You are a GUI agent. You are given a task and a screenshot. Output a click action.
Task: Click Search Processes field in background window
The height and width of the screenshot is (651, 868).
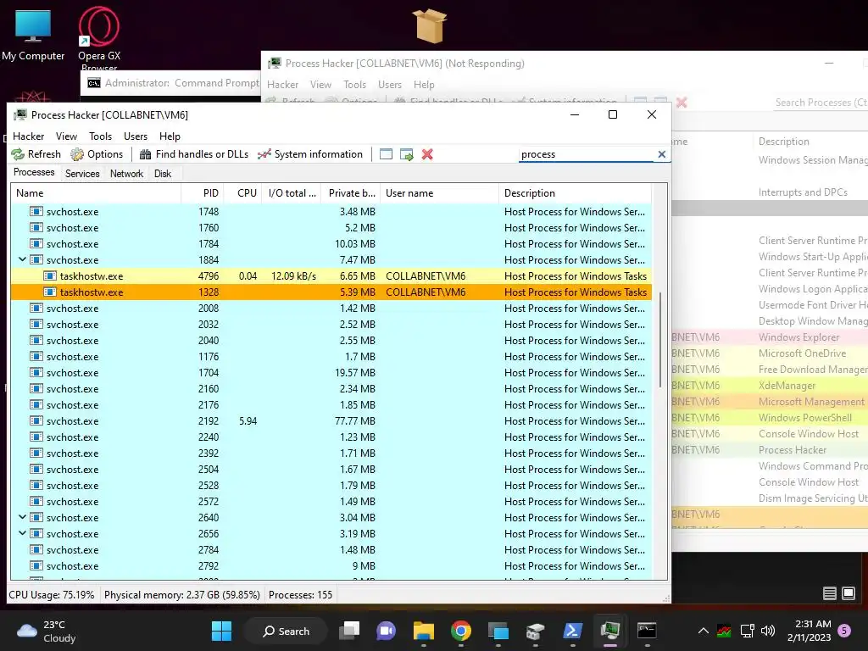click(x=821, y=103)
